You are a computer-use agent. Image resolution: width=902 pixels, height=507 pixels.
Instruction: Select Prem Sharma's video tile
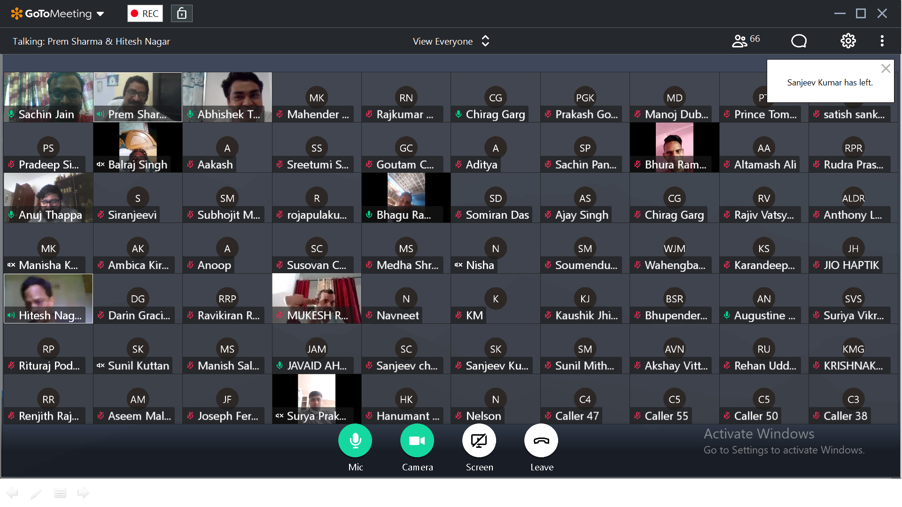point(138,97)
